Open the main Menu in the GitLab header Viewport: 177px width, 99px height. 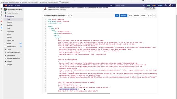tap(17, 5)
